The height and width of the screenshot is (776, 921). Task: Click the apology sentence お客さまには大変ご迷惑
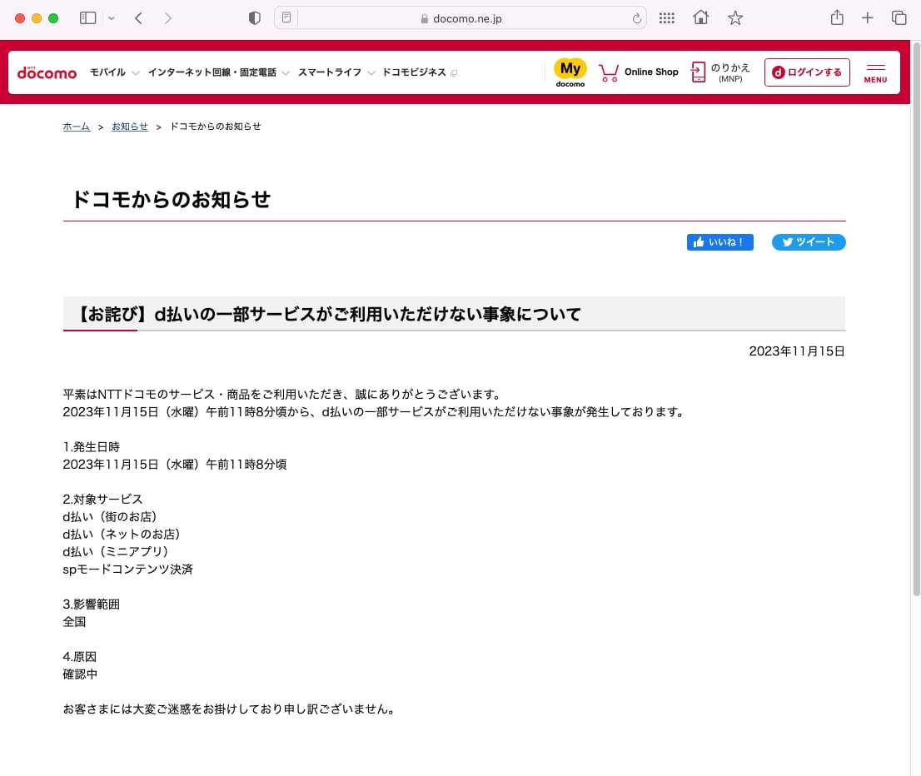coord(228,709)
